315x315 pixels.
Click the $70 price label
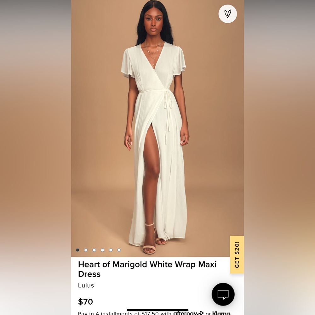[x=85, y=302]
